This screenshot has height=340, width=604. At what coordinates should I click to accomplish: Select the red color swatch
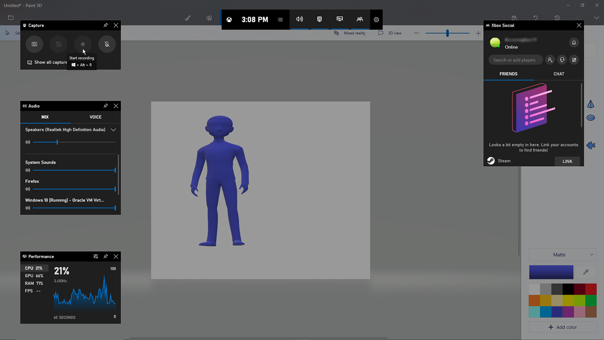(590, 289)
